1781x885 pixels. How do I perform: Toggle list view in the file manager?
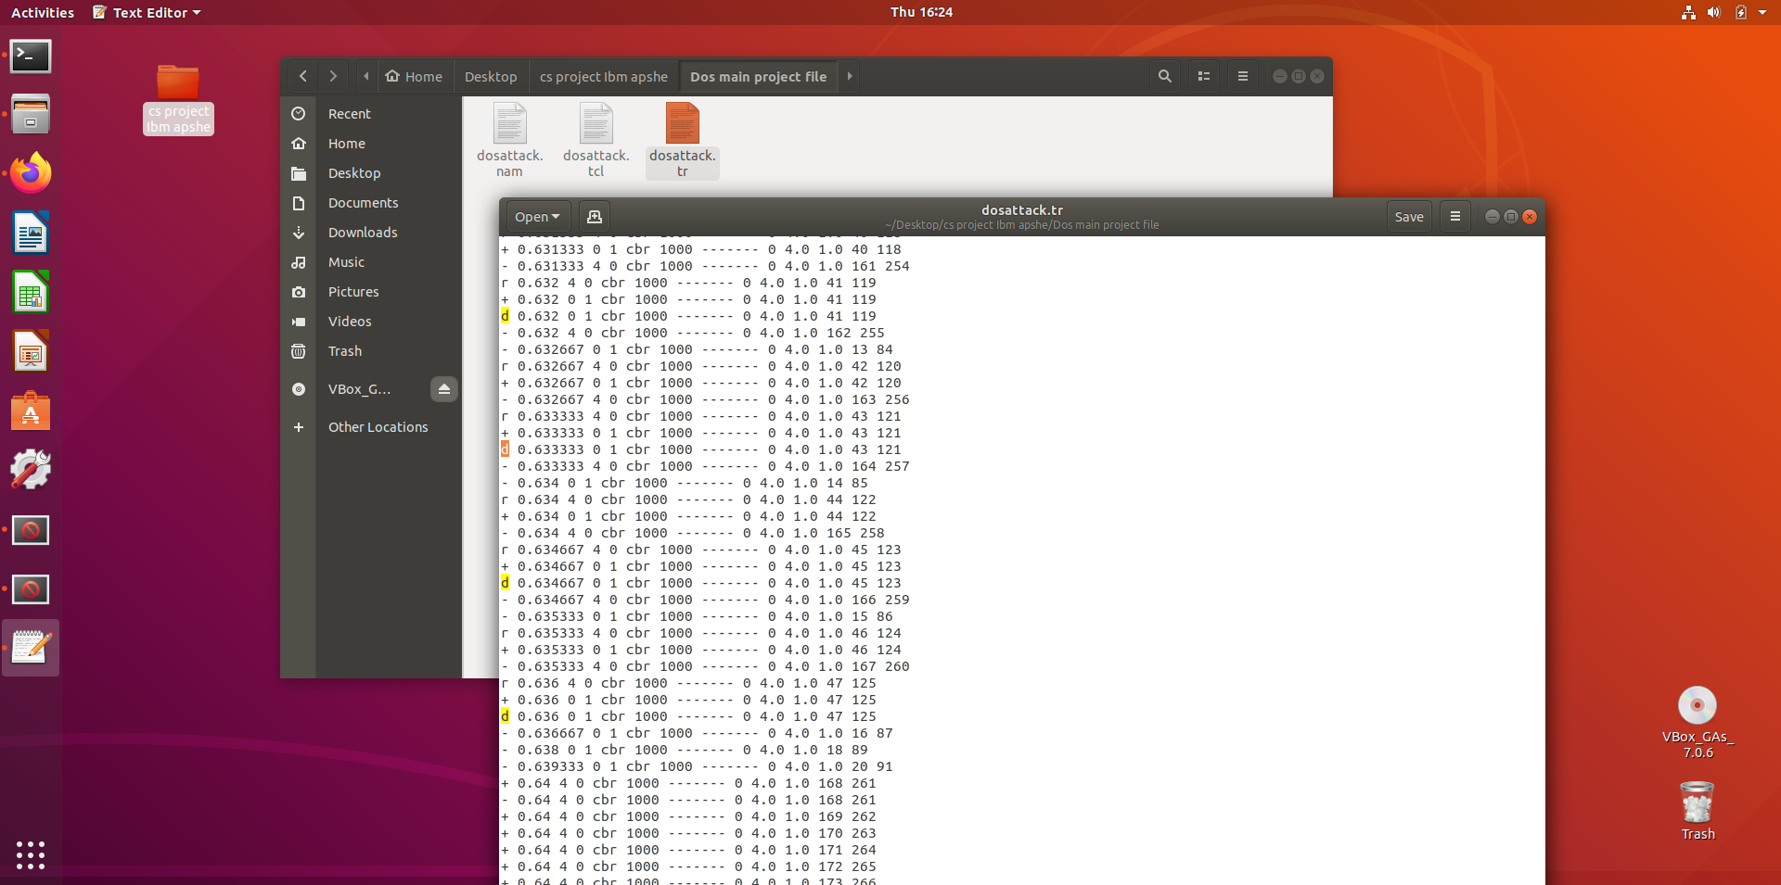tap(1203, 76)
